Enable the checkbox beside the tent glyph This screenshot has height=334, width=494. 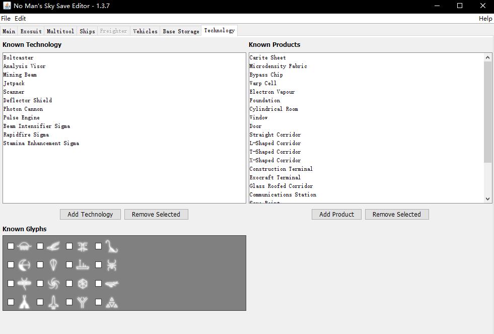tap(11, 302)
